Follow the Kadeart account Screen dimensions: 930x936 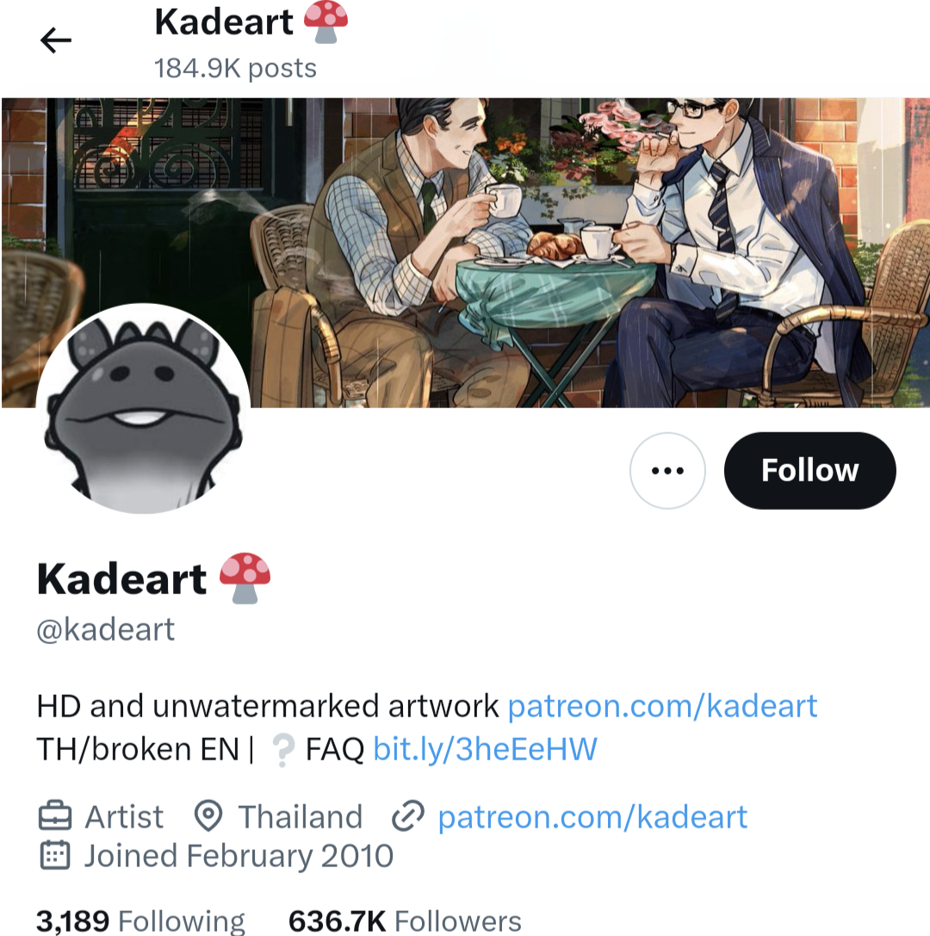click(810, 470)
